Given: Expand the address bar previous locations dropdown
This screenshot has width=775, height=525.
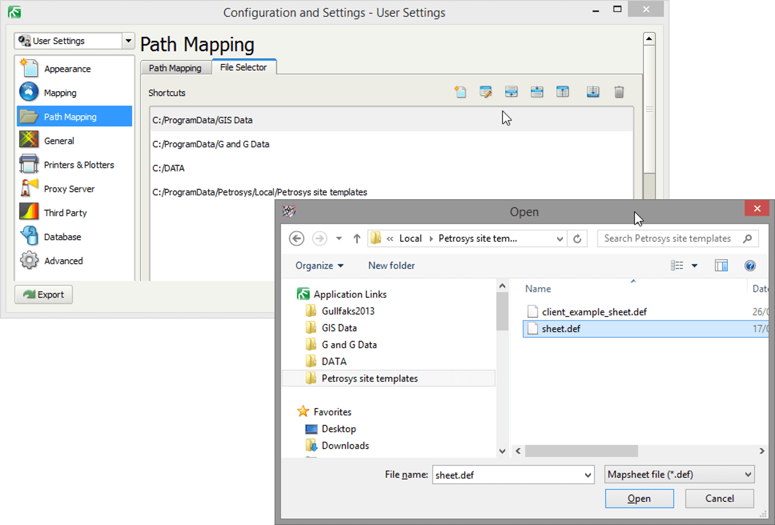Looking at the screenshot, I should [x=560, y=239].
